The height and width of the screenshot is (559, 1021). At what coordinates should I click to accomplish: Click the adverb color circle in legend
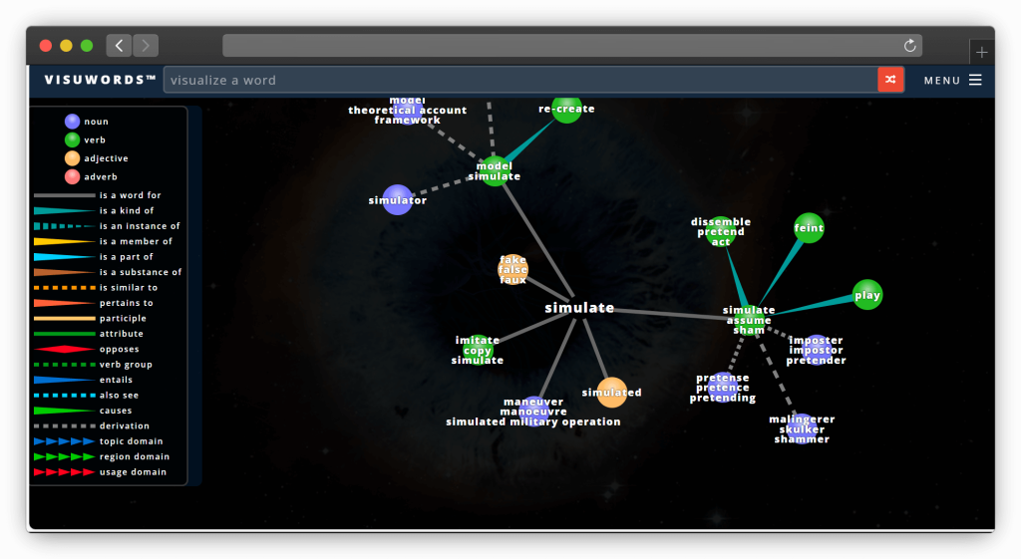[72, 176]
